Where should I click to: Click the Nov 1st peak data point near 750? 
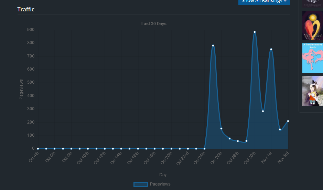tap(271, 49)
